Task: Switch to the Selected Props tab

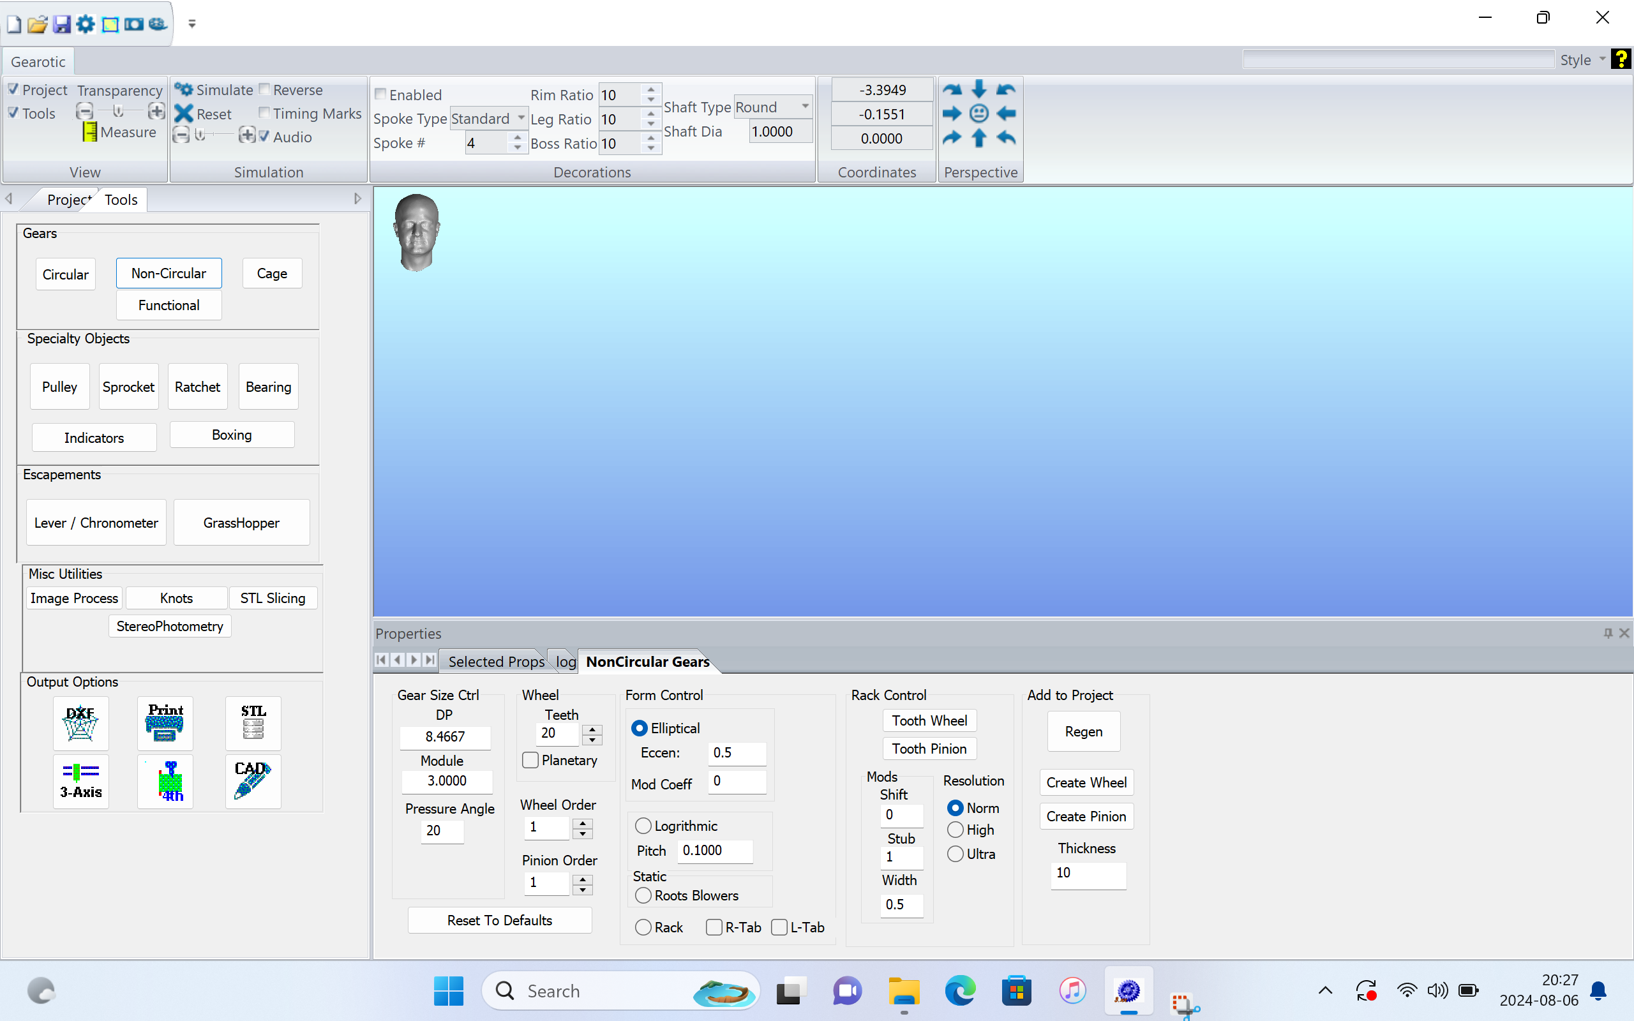Action: 495,662
